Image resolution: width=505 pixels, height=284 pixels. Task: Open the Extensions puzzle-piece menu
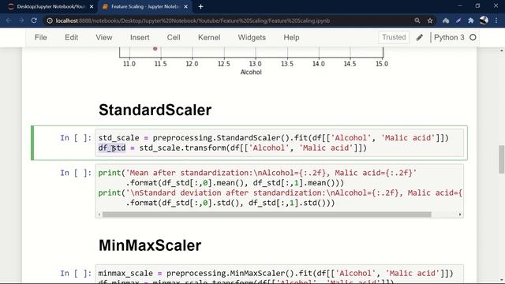tap(471, 21)
